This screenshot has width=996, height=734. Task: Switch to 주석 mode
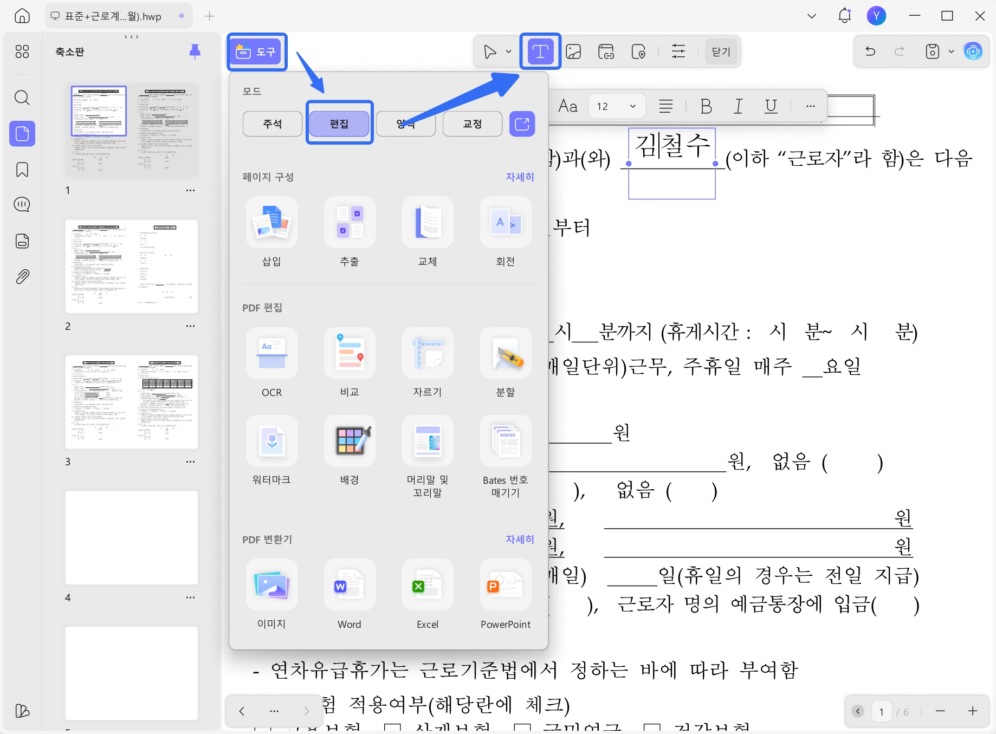pyautogui.click(x=273, y=124)
